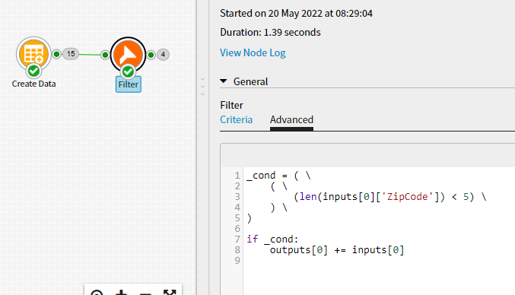The image size is (515, 295).
Task: Collapse the General section triangle
Action: (224, 81)
